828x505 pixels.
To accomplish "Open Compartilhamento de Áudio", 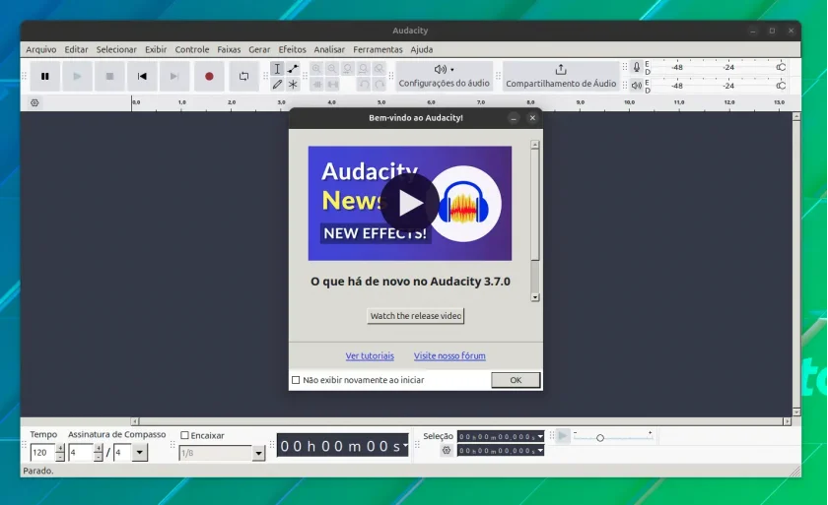I will (561, 77).
